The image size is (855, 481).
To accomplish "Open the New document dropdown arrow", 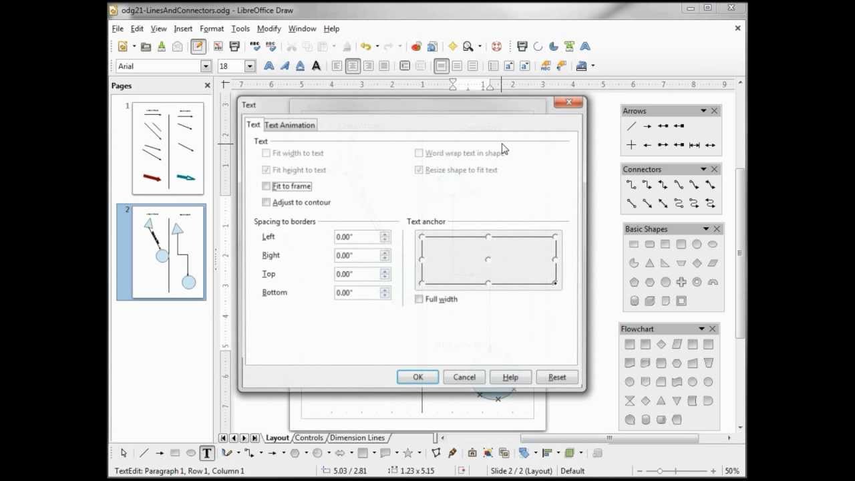I will pos(134,47).
